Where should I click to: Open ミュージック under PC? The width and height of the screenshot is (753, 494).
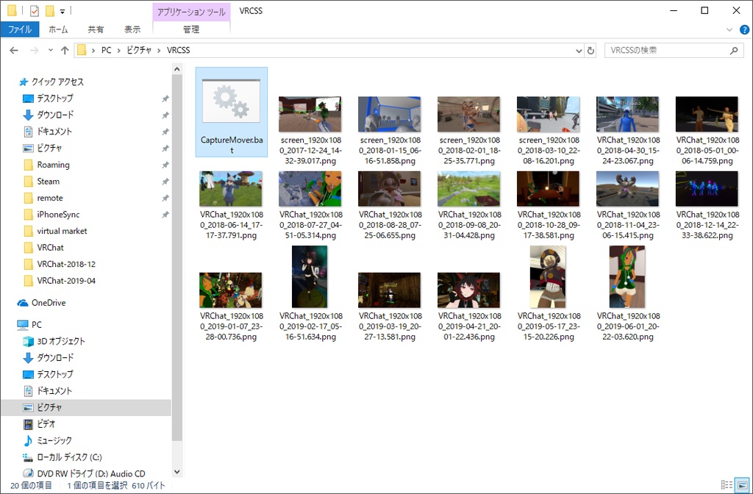[54, 441]
